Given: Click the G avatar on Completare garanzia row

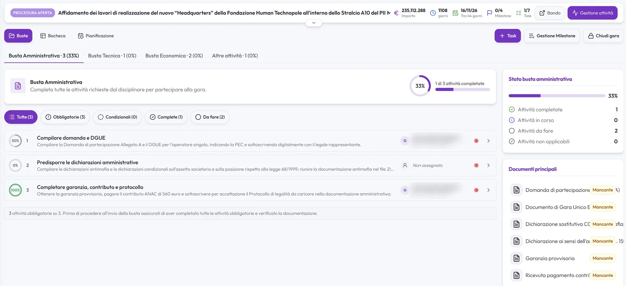Looking at the screenshot, I should click(x=405, y=190).
